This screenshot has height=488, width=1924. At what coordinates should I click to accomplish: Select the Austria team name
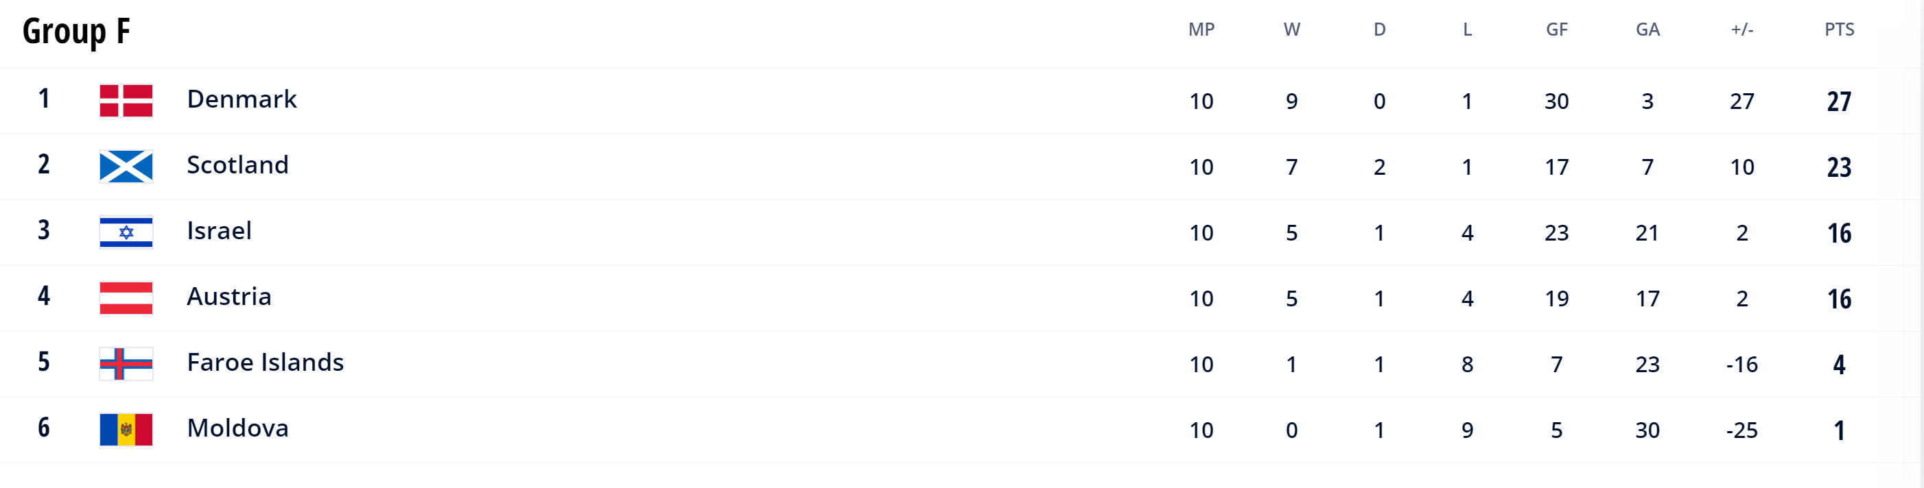tap(228, 296)
